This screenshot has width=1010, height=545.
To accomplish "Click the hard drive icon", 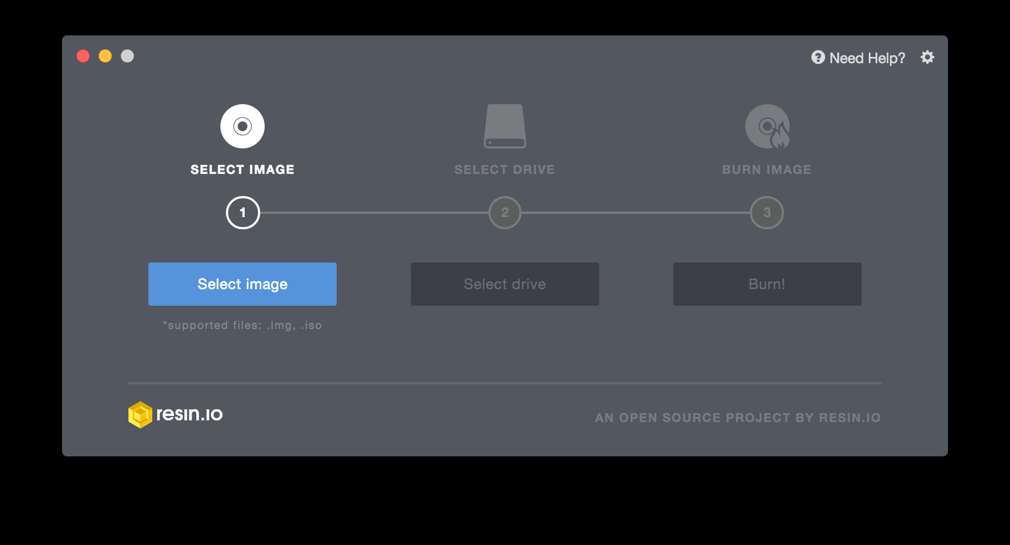I will coord(505,126).
